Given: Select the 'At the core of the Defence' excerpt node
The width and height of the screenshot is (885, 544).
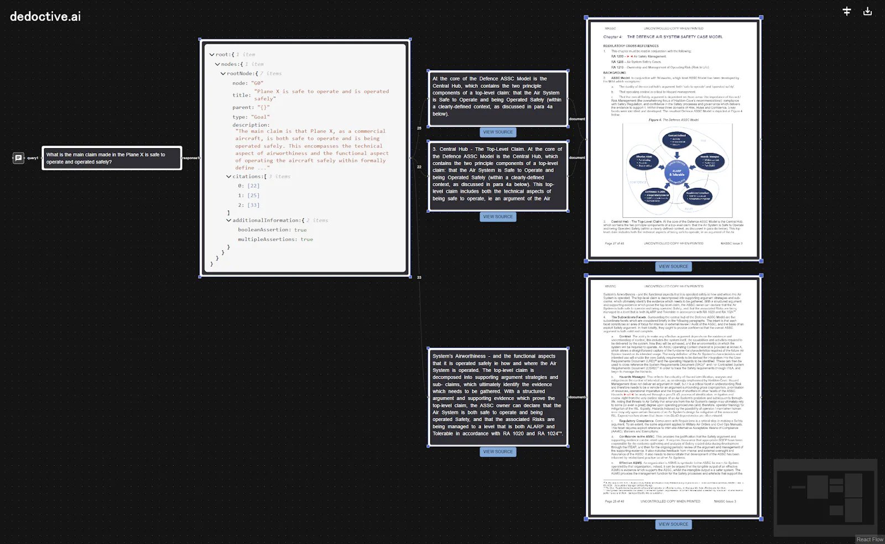Looking at the screenshot, I should tap(498, 98).
